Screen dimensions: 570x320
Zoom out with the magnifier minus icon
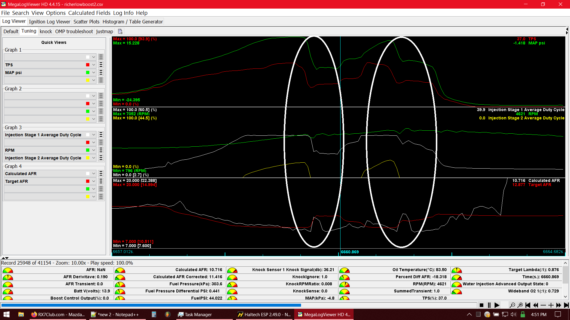coord(512,305)
